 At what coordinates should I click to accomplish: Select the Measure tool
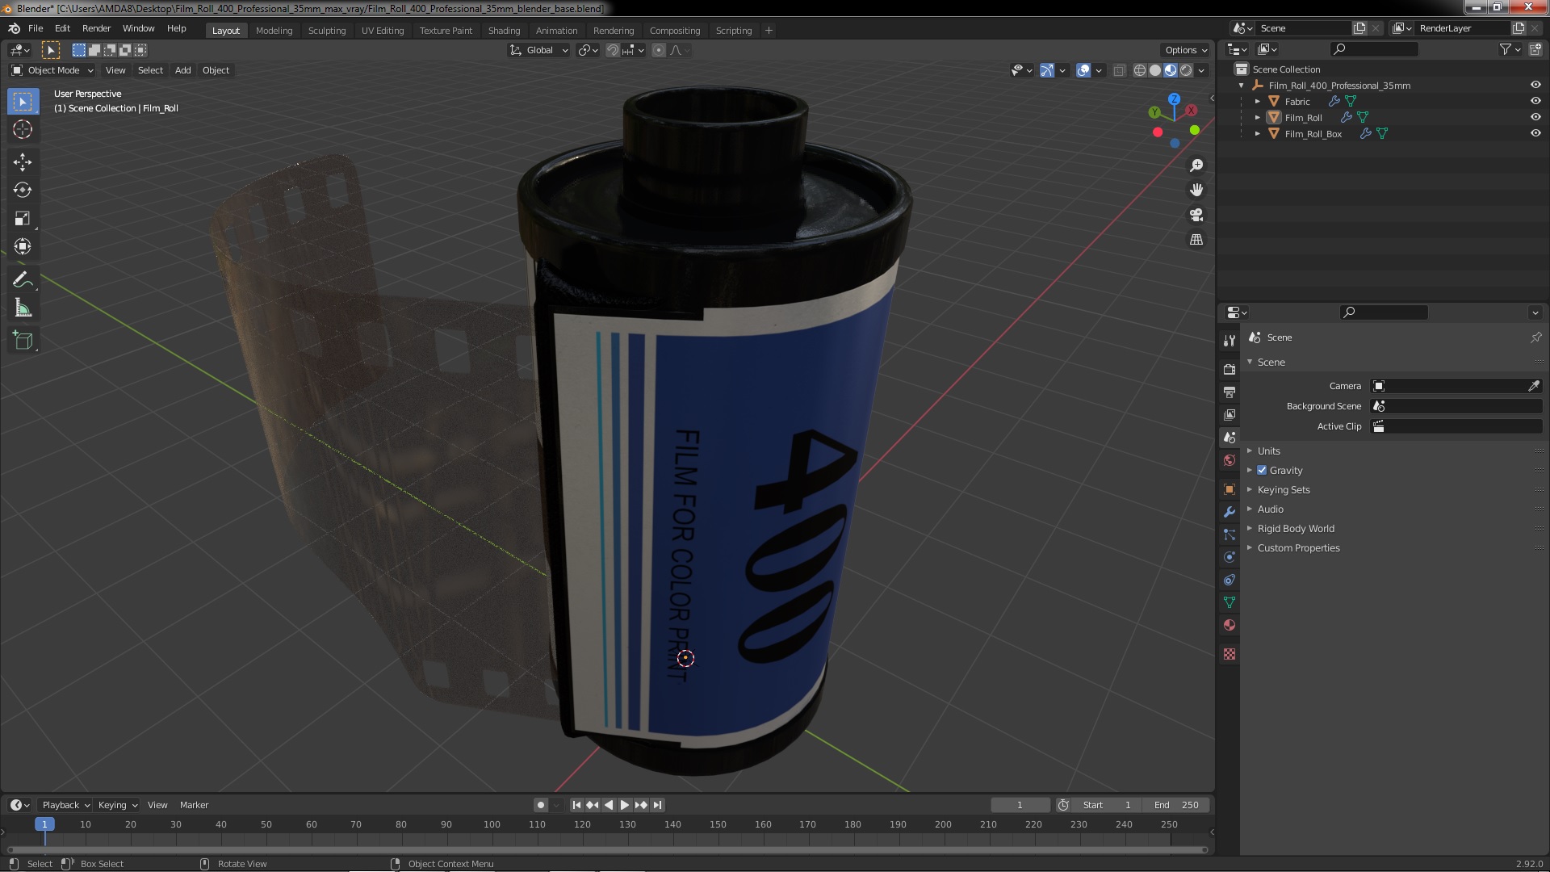[23, 308]
